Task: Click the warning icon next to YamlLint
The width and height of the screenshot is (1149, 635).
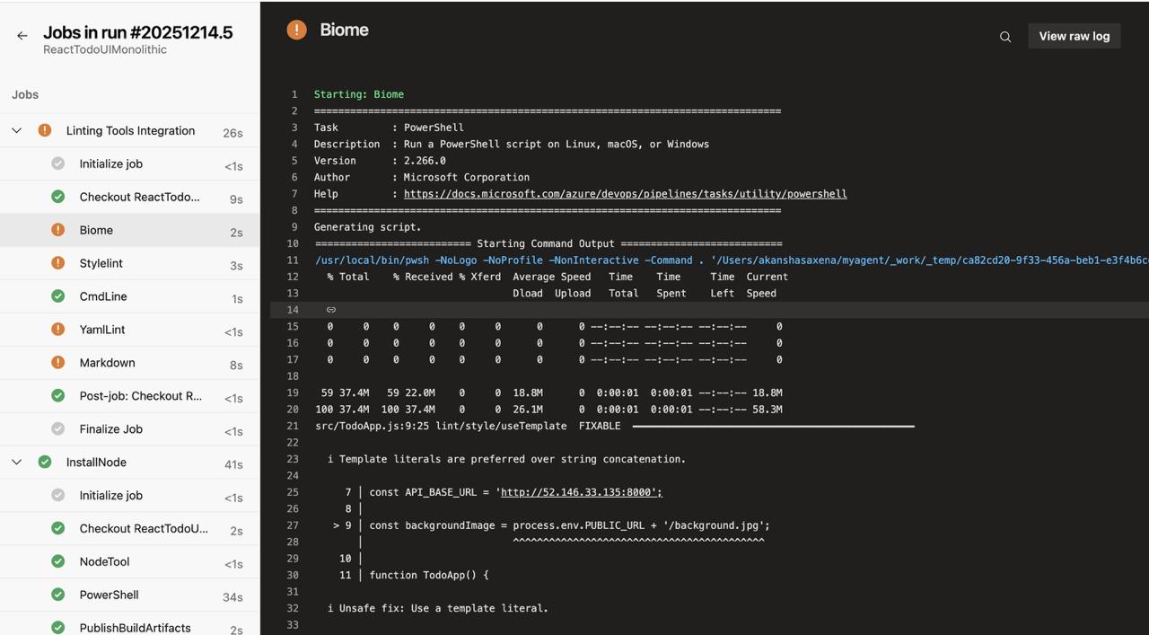Action: (58, 330)
